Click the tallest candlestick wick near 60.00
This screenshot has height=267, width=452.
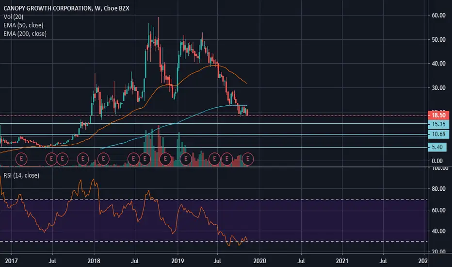(x=158, y=27)
